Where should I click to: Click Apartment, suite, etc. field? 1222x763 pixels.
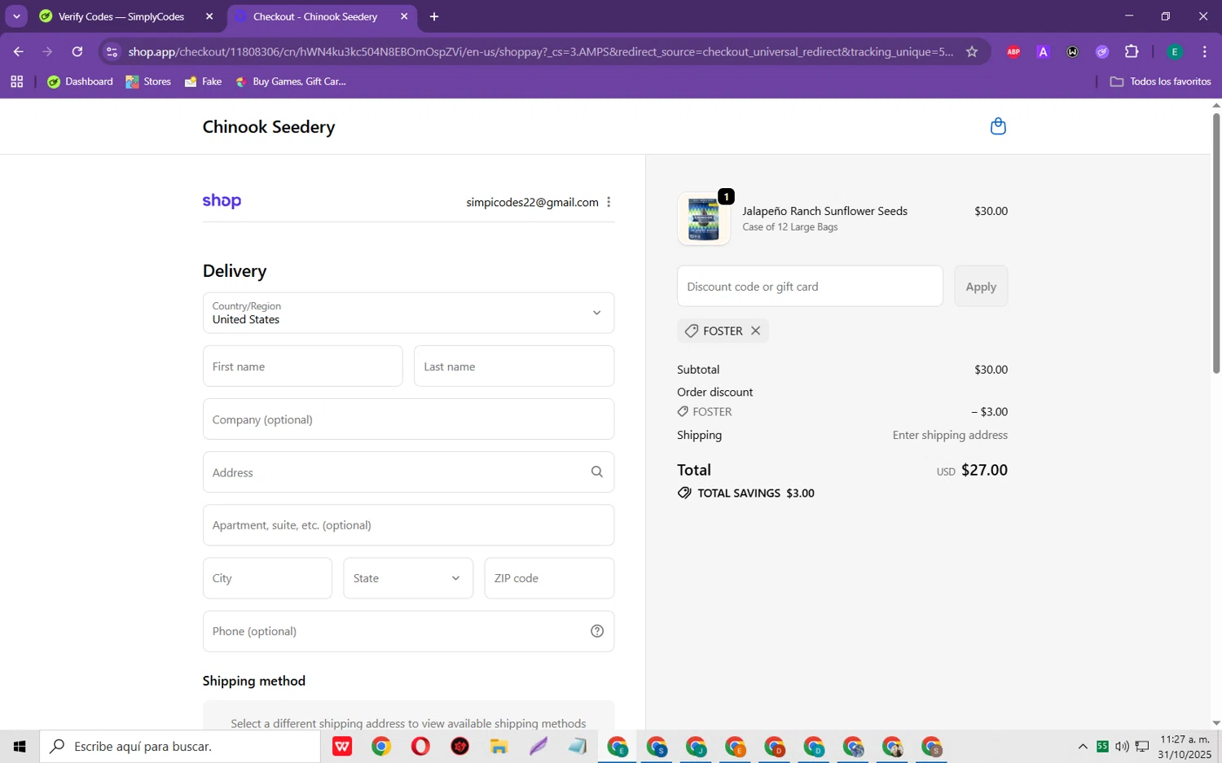pos(408,525)
